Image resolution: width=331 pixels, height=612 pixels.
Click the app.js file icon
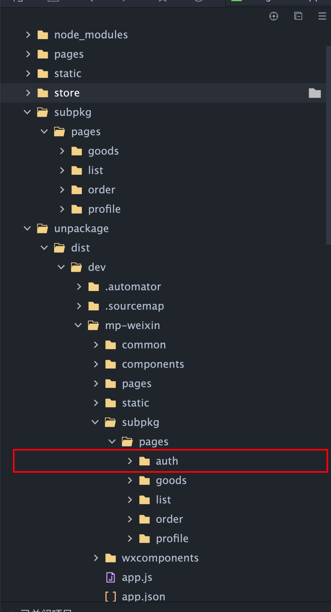pos(110,577)
